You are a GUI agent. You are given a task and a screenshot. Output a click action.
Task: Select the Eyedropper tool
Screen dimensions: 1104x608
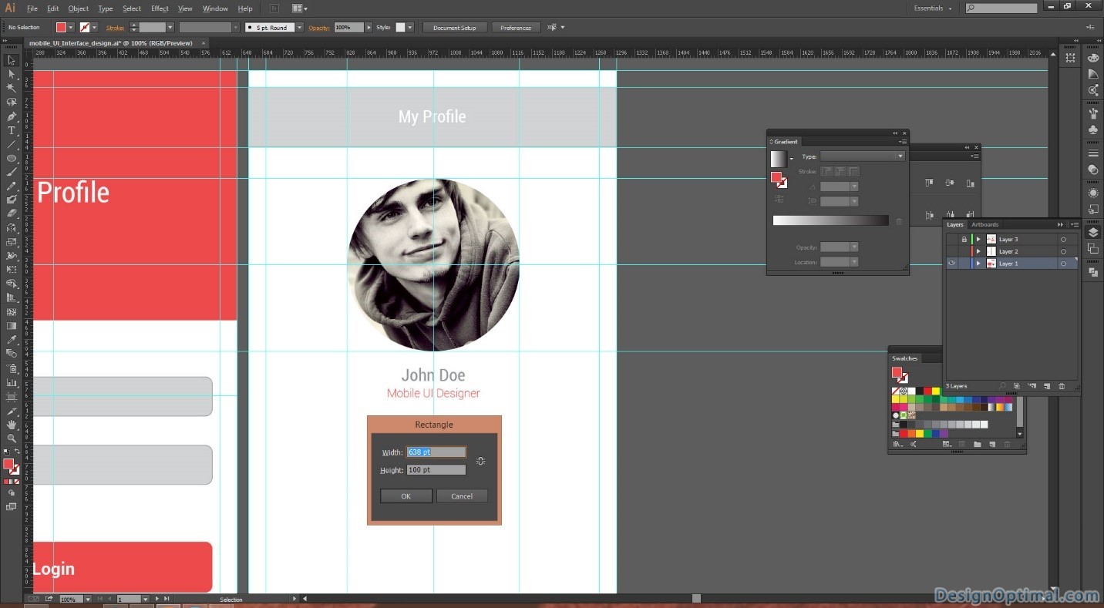click(12, 340)
